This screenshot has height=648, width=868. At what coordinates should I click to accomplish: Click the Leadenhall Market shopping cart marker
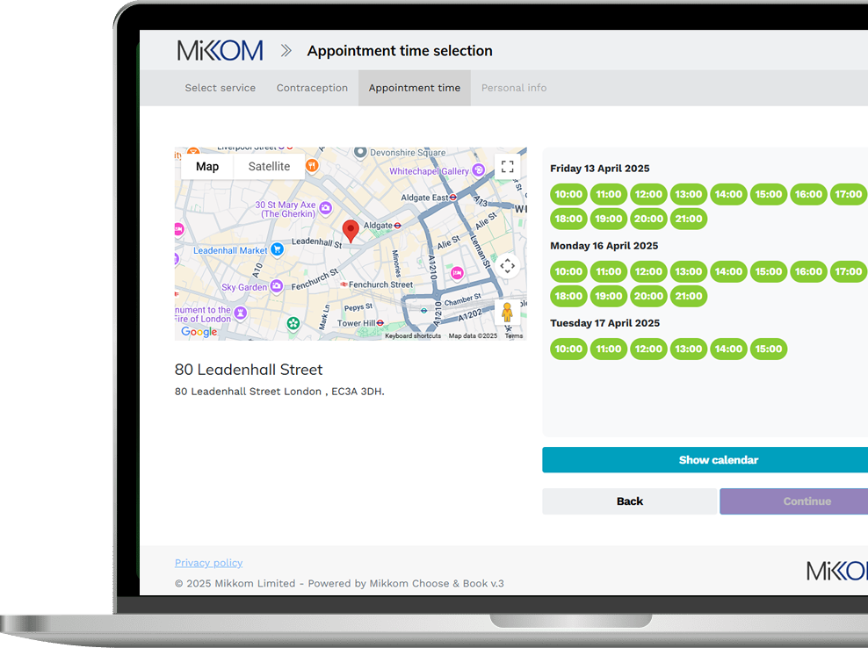pyautogui.click(x=278, y=249)
